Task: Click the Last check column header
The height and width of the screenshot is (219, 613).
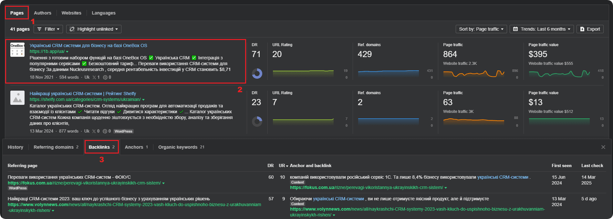Action: click(592, 165)
